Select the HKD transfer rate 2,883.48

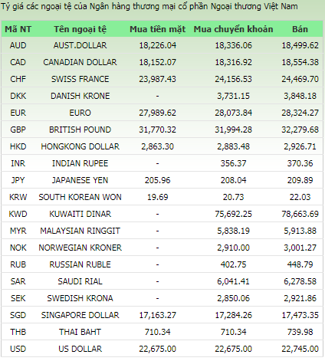point(233,146)
